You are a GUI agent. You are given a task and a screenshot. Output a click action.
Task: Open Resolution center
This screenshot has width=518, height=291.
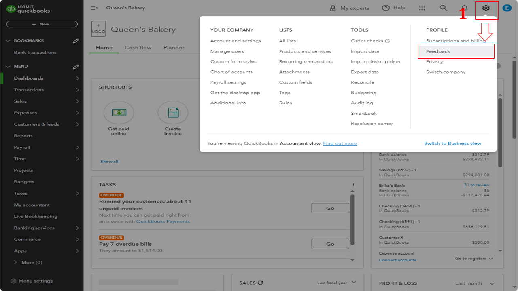[x=372, y=124]
